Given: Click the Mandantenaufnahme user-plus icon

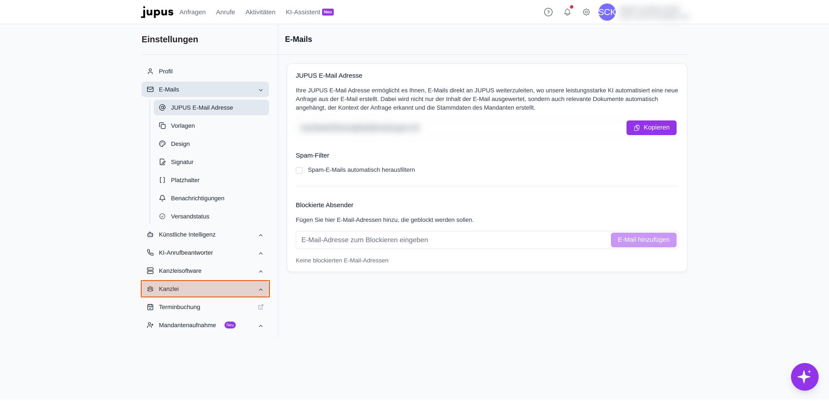Looking at the screenshot, I should 150,325.
